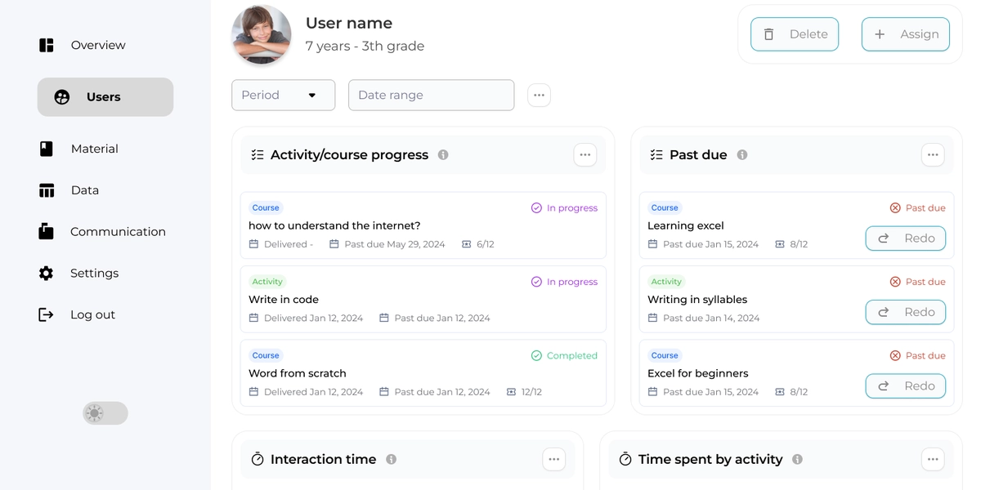Click Redo for Learning excel

point(906,238)
